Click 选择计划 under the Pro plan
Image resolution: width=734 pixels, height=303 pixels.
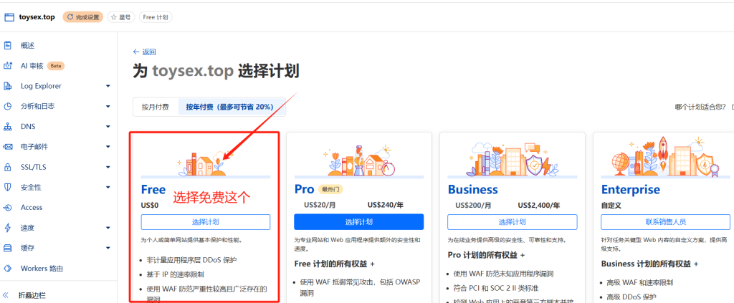point(359,222)
